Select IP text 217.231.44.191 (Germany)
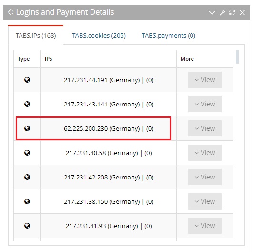Screen dimensions: 253x252 point(102,80)
